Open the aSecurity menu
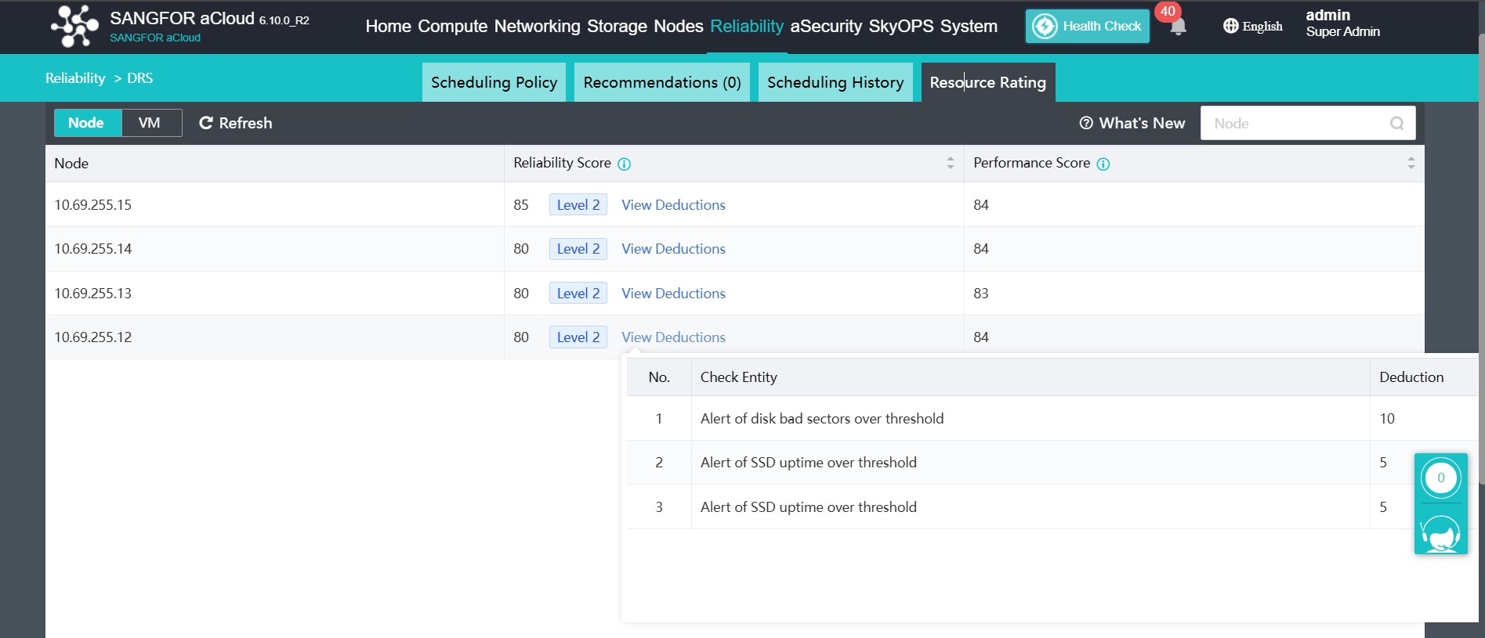The height and width of the screenshot is (638, 1485). coord(826,26)
